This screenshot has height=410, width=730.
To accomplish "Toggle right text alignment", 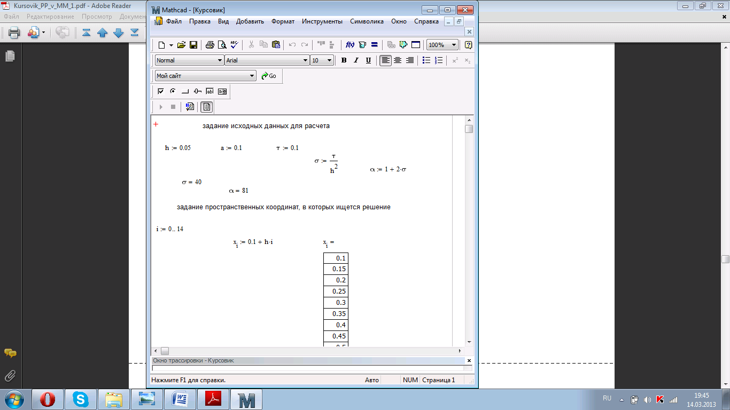I will tap(410, 60).
